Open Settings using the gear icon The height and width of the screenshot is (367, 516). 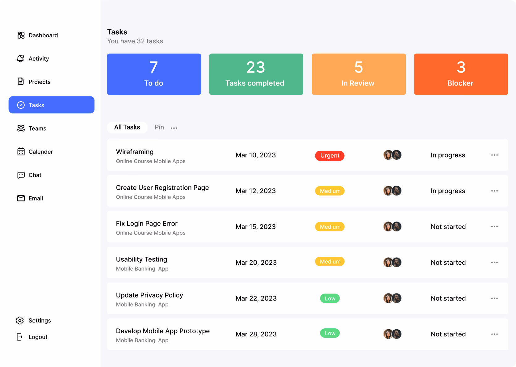tap(20, 320)
